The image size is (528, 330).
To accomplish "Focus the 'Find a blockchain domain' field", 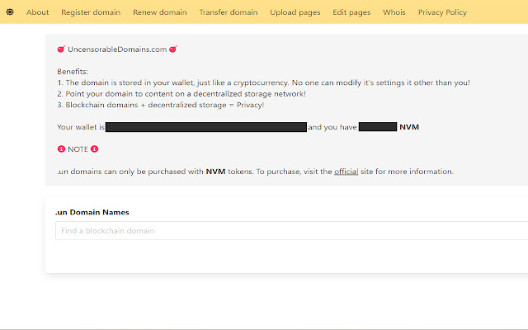I will [x=291, y=231].
